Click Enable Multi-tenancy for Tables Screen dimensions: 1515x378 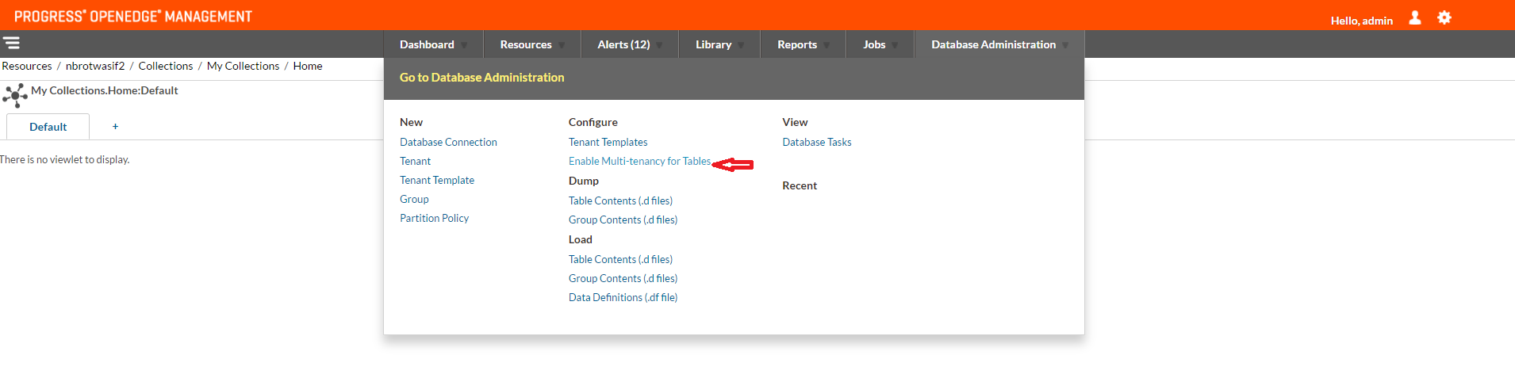click(639, 161)
